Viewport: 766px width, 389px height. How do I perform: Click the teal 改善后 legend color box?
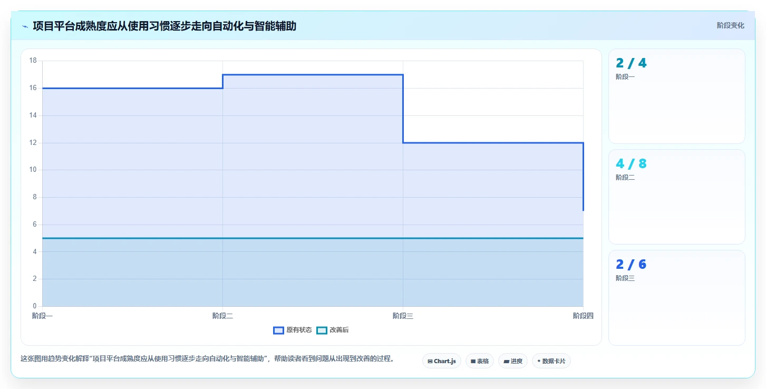(x=322, y=330)
